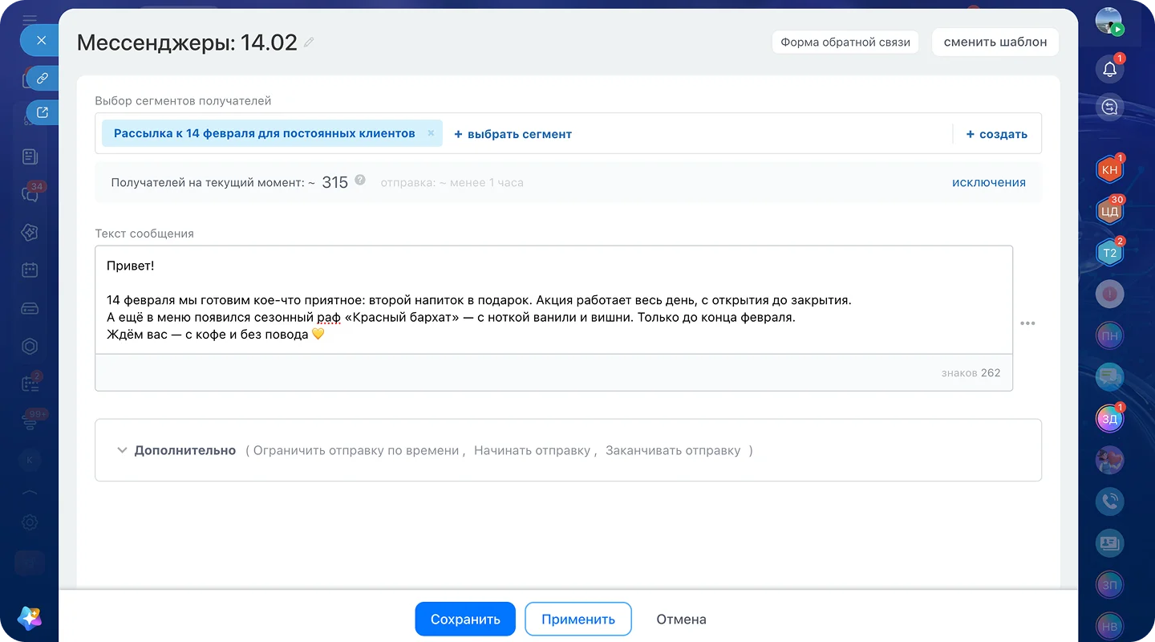The width and height of the screenshot is (1155, 642).
Task: Click the сменить шаблон button
Action: [995, 42]
